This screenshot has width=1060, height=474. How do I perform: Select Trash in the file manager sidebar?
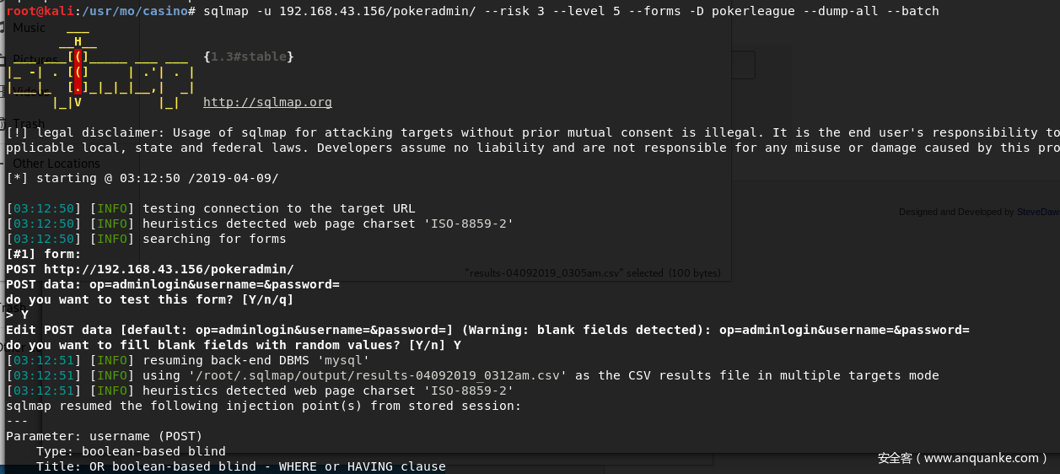click(x=29, y=124)
